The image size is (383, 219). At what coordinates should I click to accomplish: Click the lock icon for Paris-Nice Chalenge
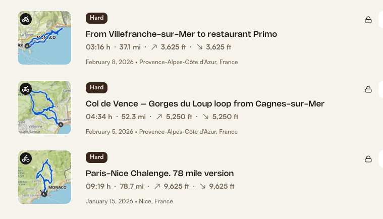(368, 159)
